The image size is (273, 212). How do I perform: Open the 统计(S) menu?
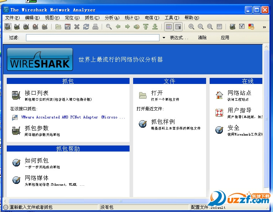pyautogui.click(x=132, y=18)
